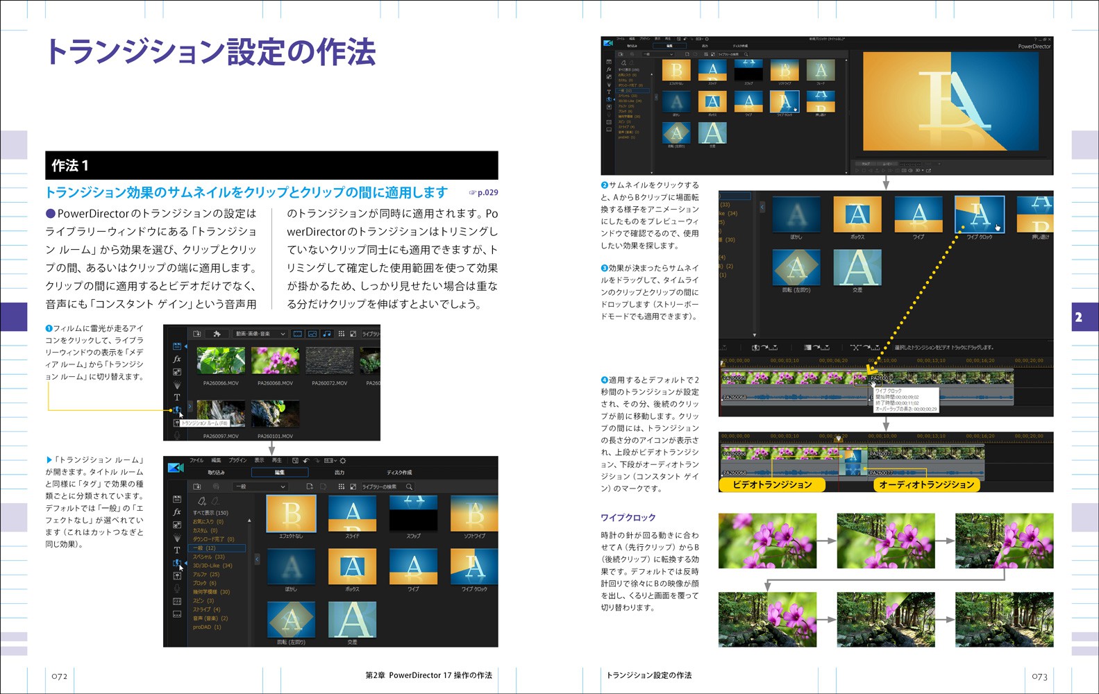The height and width of the screenshot is (694, 1099).
Task: Click the play button under preview window
Action: tap(857, 170)
